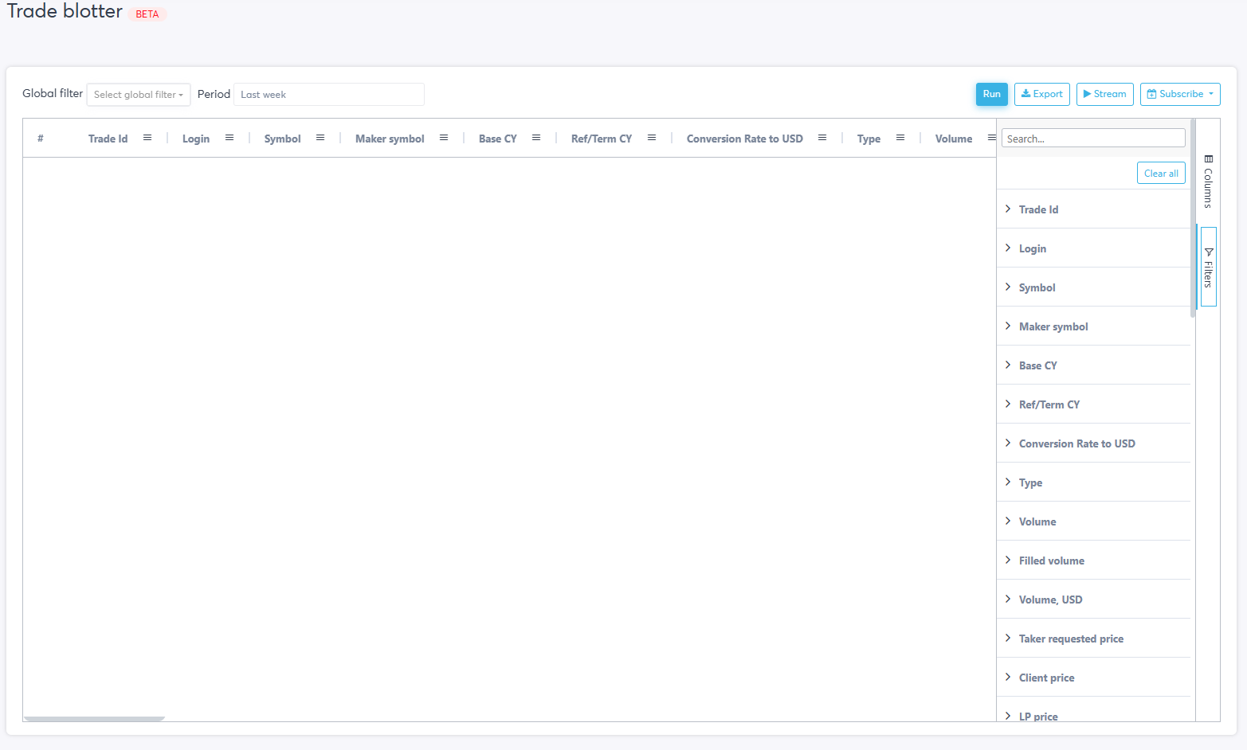Switch to the Columns side tab
The image size is (1247, 750).
click(x=1208, y=182)
